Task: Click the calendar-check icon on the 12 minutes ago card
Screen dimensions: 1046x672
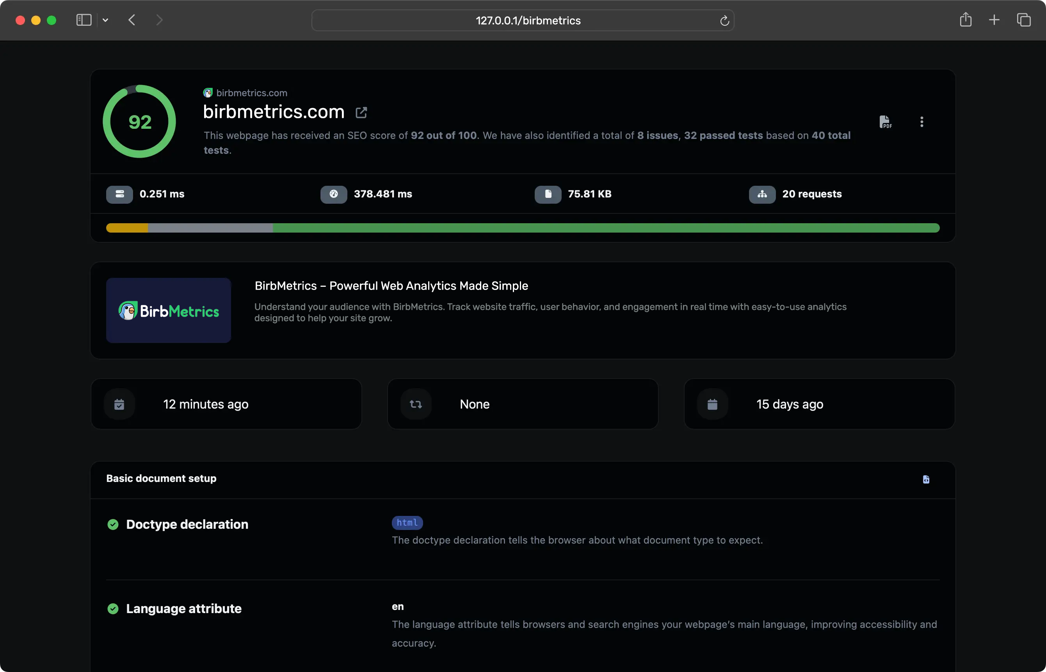Action: pos(119,404)
